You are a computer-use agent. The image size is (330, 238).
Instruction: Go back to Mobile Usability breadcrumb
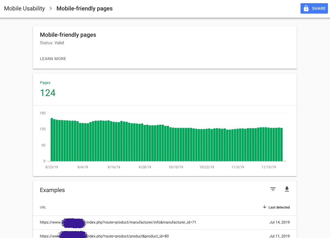tap(24, 8)
